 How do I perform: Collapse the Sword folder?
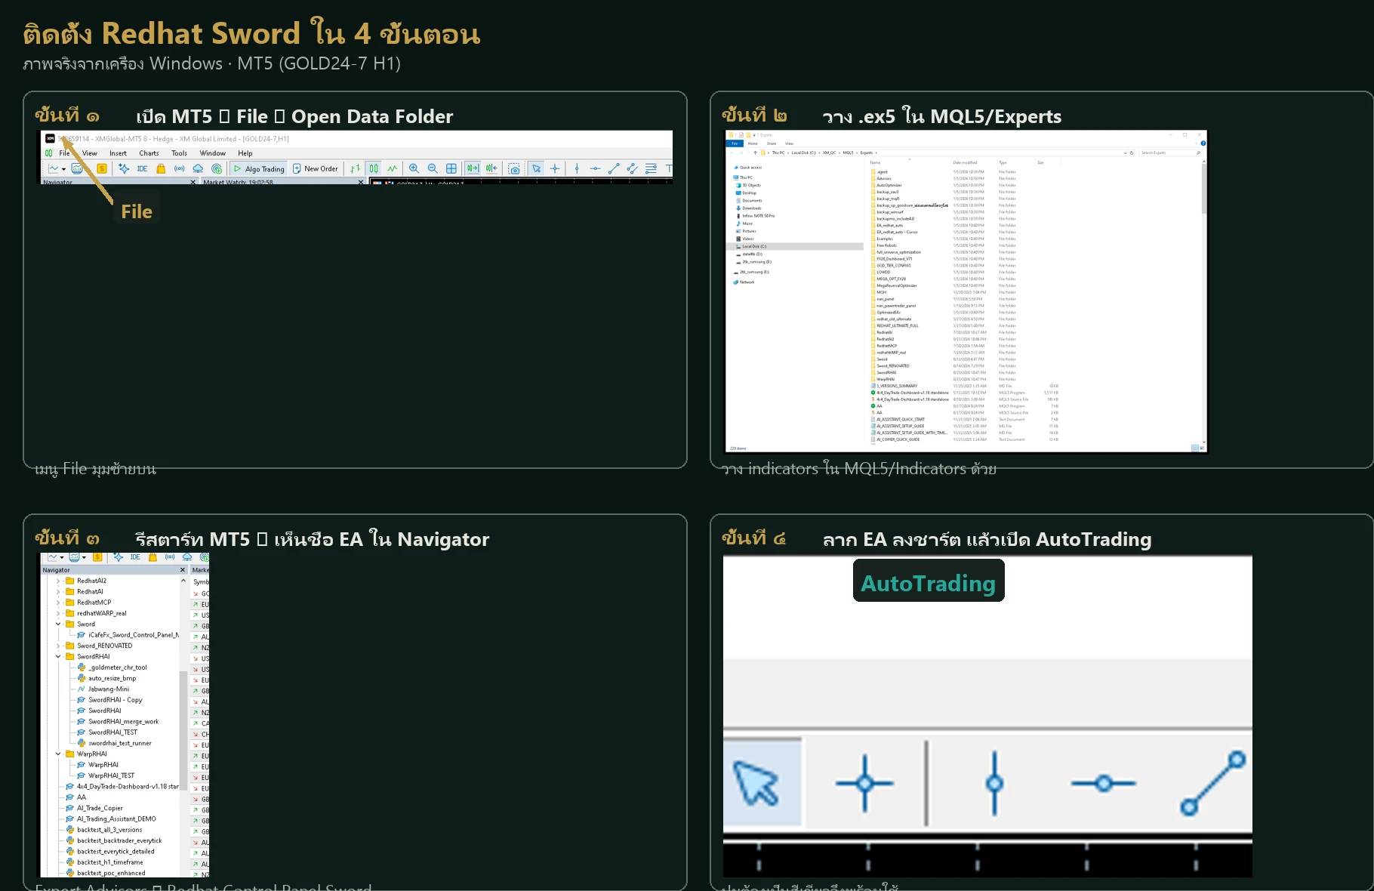click(x=58, y=624)
